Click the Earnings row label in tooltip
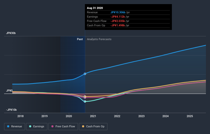 click(x=92, y=17)
